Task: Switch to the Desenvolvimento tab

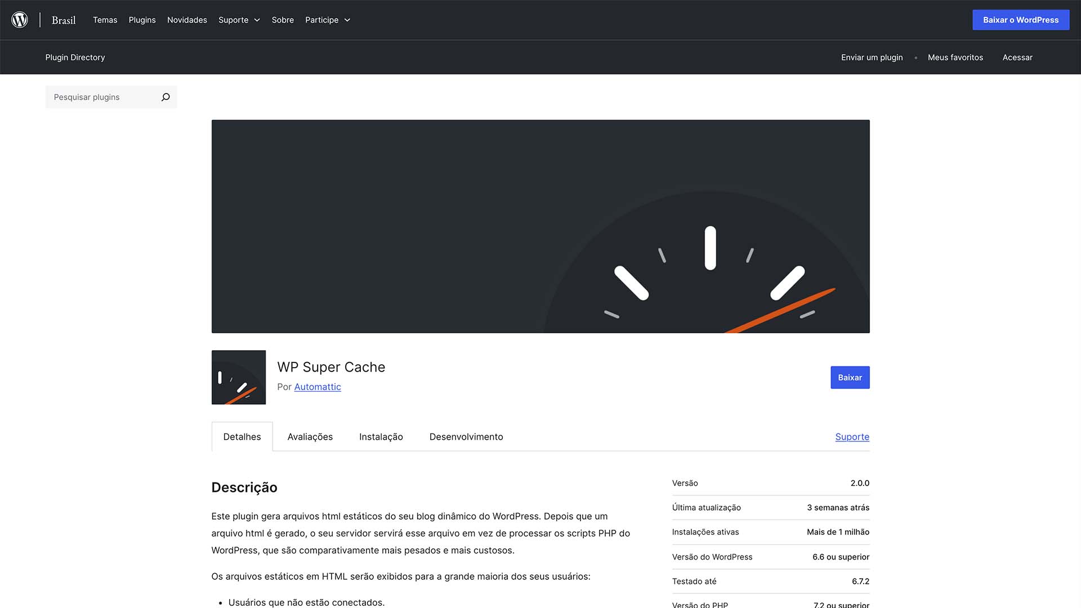Action: [466, 436]
